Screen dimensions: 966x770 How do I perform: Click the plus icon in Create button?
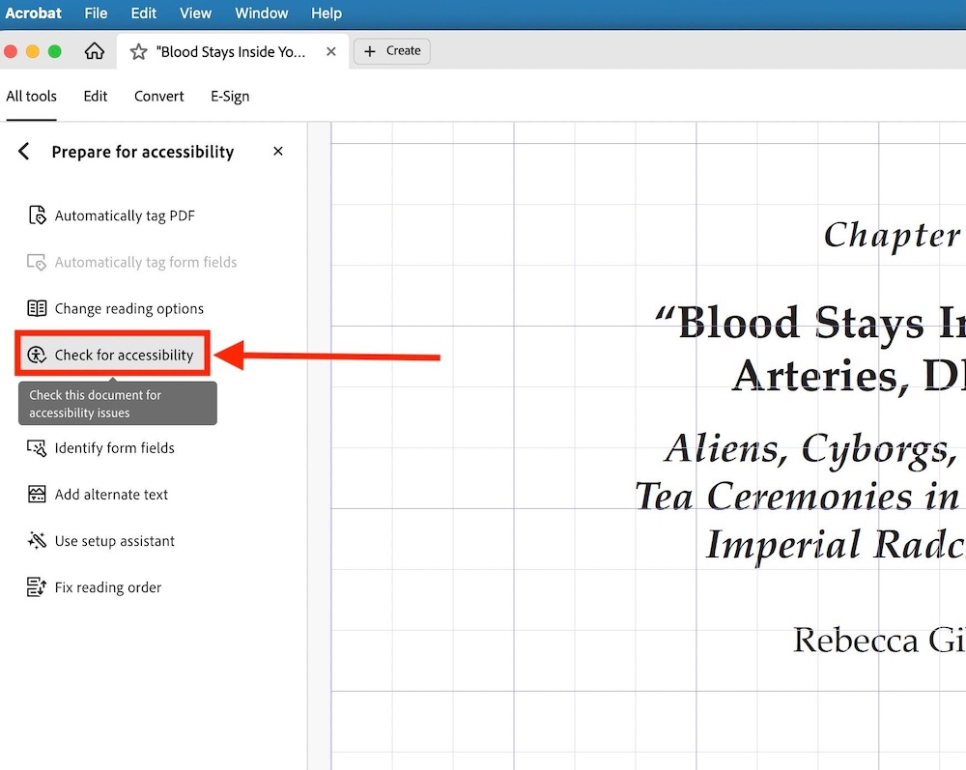point(370,51)
